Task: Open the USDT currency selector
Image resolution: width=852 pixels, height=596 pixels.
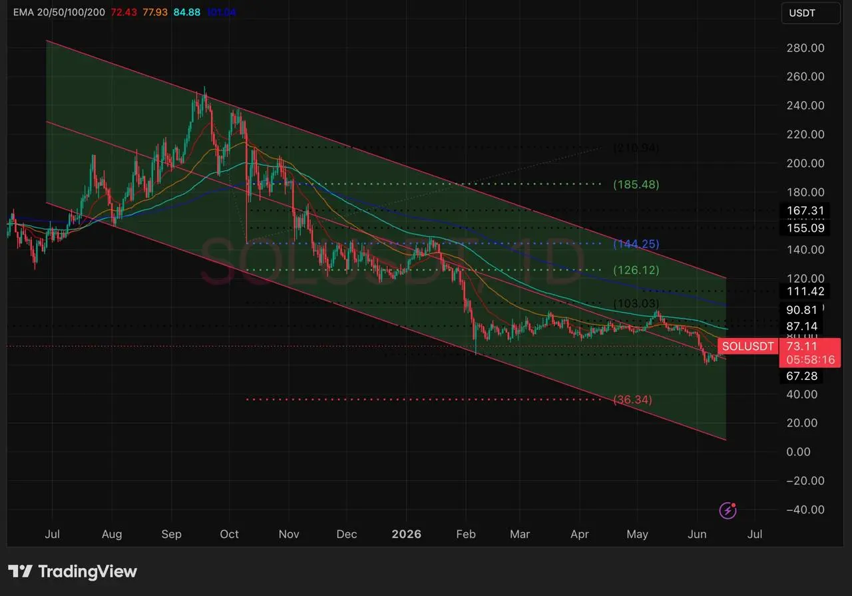Action: (x=811, y=13)
